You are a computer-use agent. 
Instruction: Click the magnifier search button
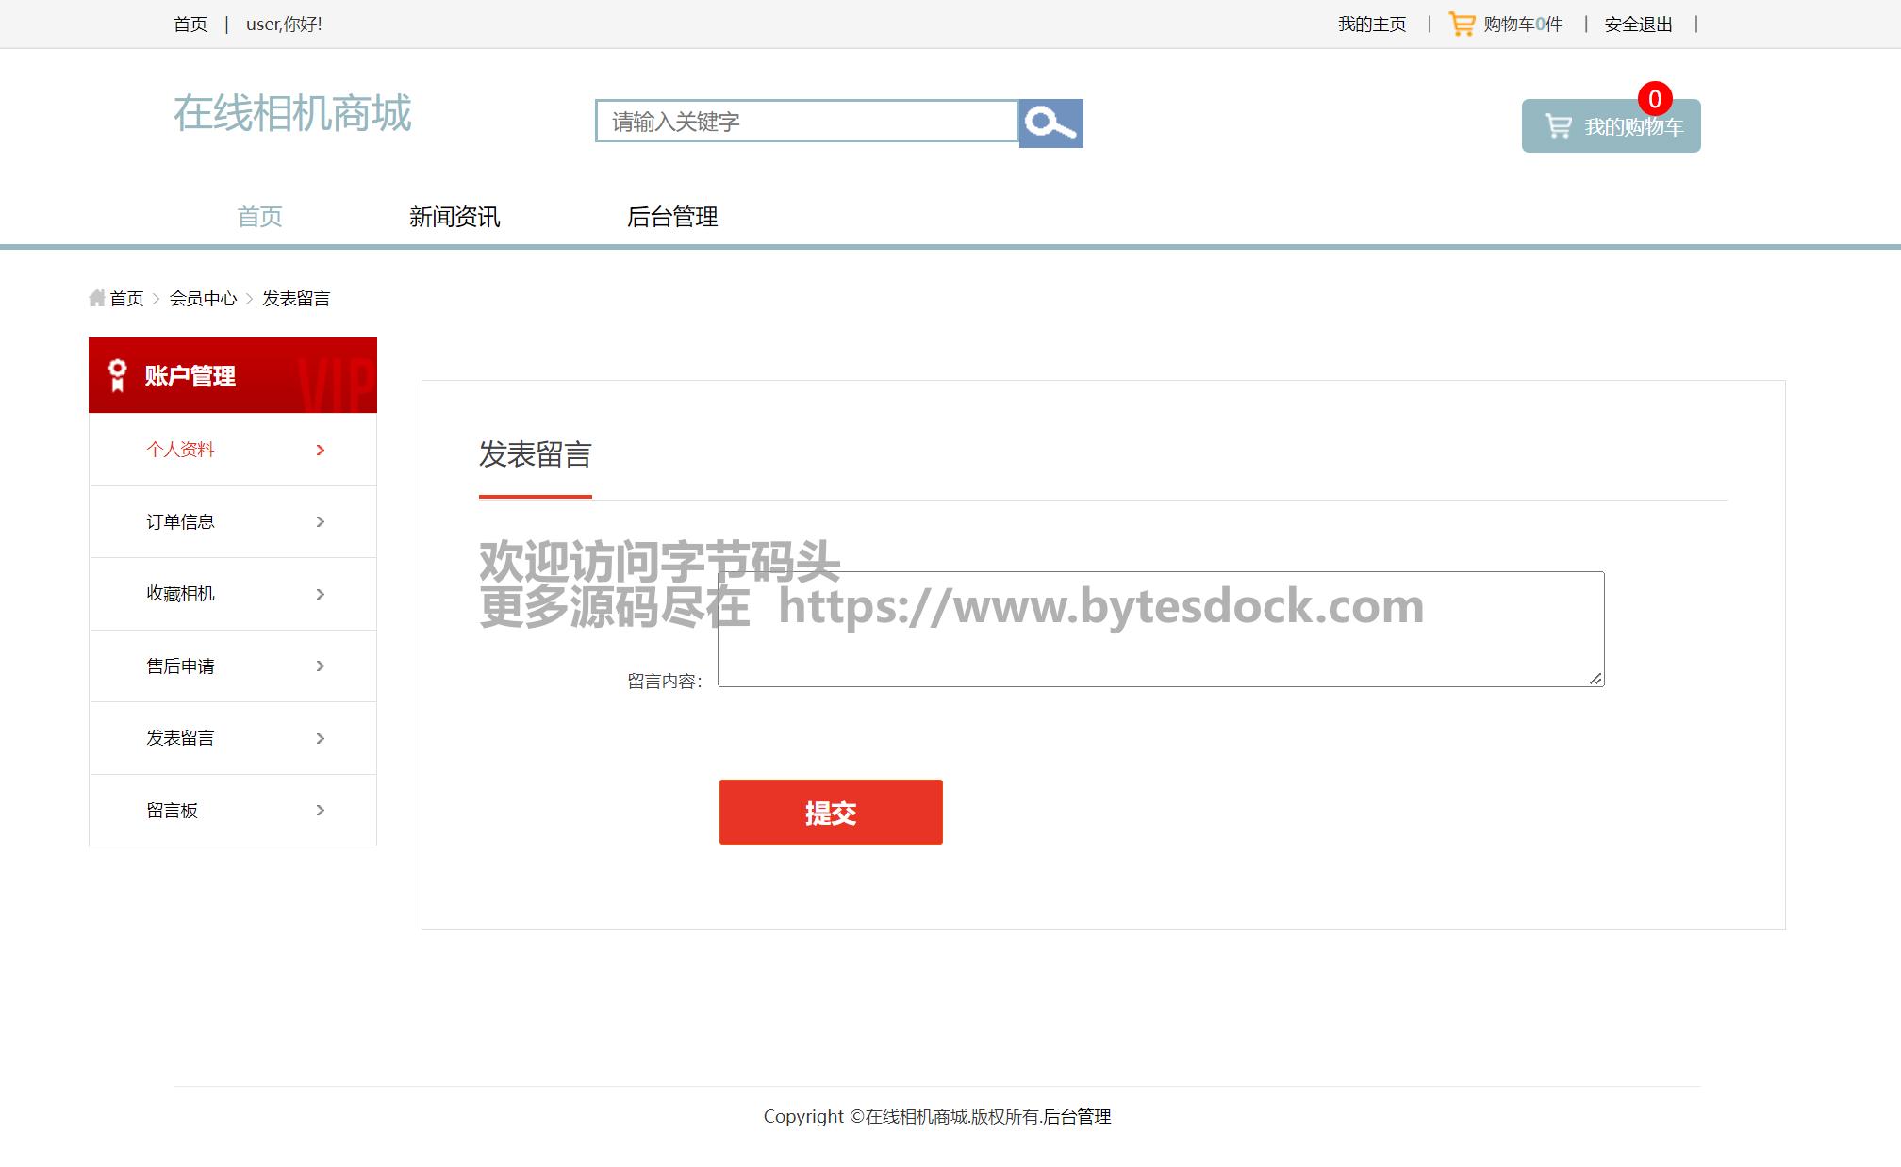(x=1050, y=123)
